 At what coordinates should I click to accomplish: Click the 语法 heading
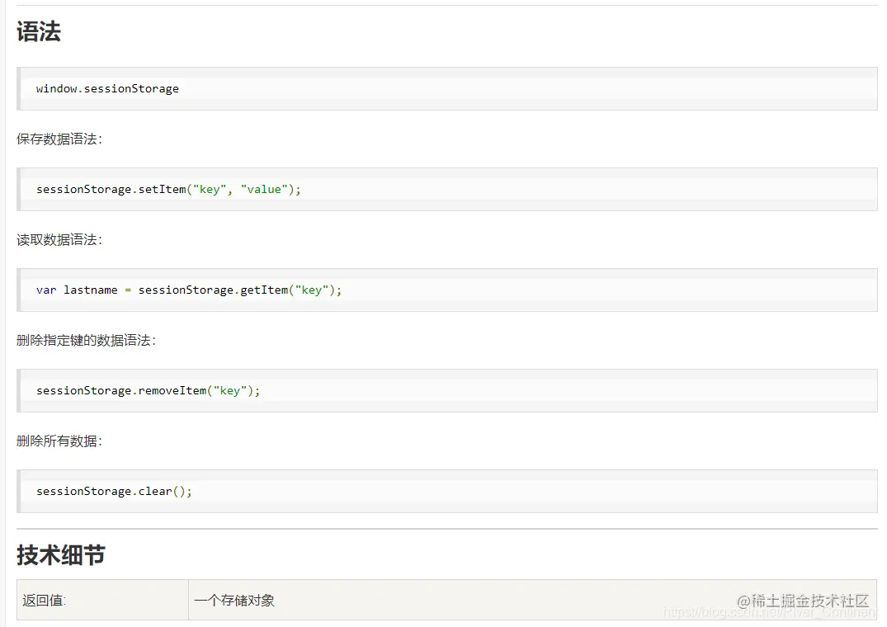click(x=39, y=31)
